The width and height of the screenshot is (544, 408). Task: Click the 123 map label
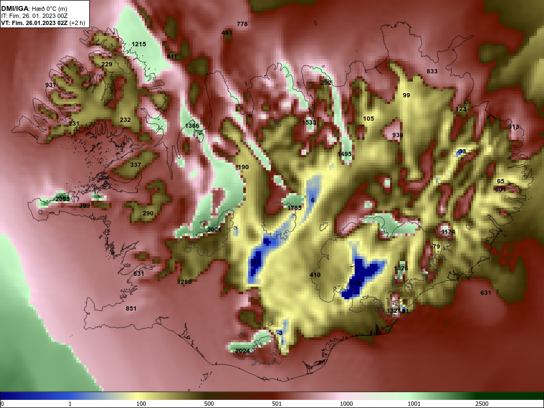tap(461, 109)
